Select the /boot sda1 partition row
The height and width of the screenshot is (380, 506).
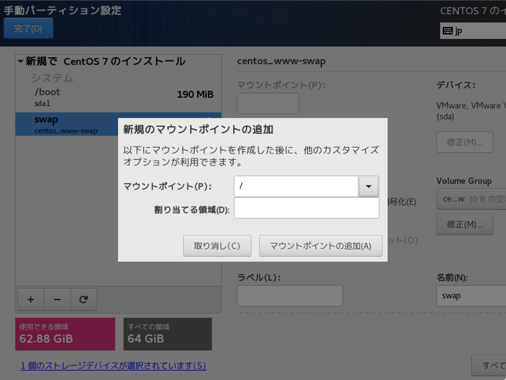coord(118,98)
